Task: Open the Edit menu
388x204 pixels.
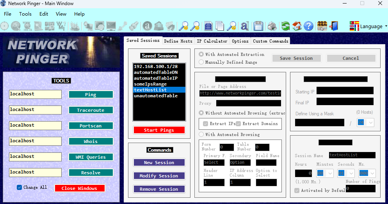Action: click(x=44, y=14)
